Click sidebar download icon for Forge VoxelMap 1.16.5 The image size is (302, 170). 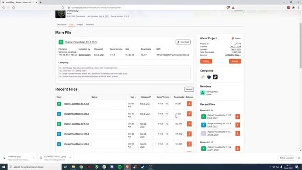pyautogui.click(x=237, y=125)
